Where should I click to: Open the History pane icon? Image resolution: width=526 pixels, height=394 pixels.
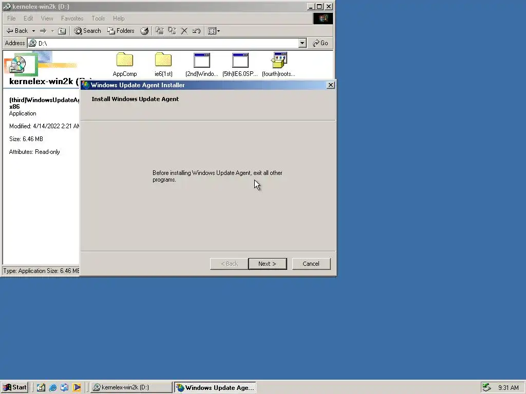coord(144,31)
